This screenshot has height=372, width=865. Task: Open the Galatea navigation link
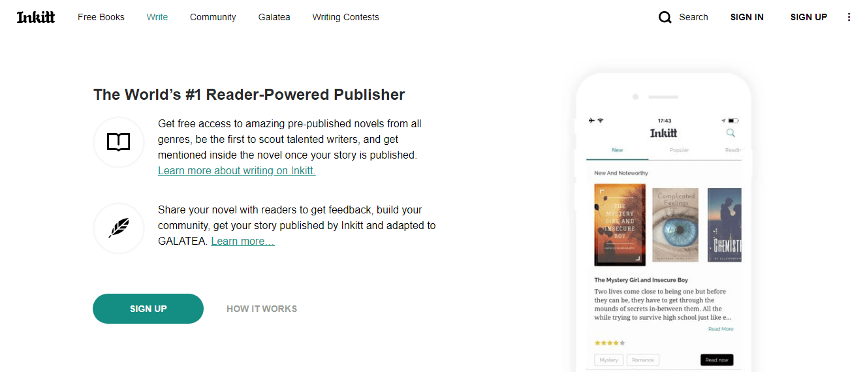[274, 18]
